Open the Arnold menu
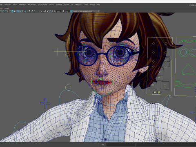The width and height of the screenshot is (196, 147). [92, 4]
